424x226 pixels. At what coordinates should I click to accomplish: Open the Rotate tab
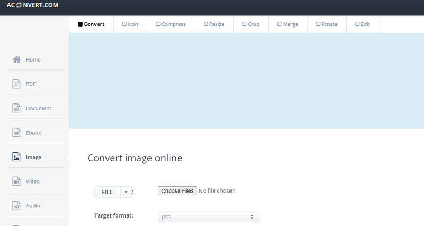point(326,24)
